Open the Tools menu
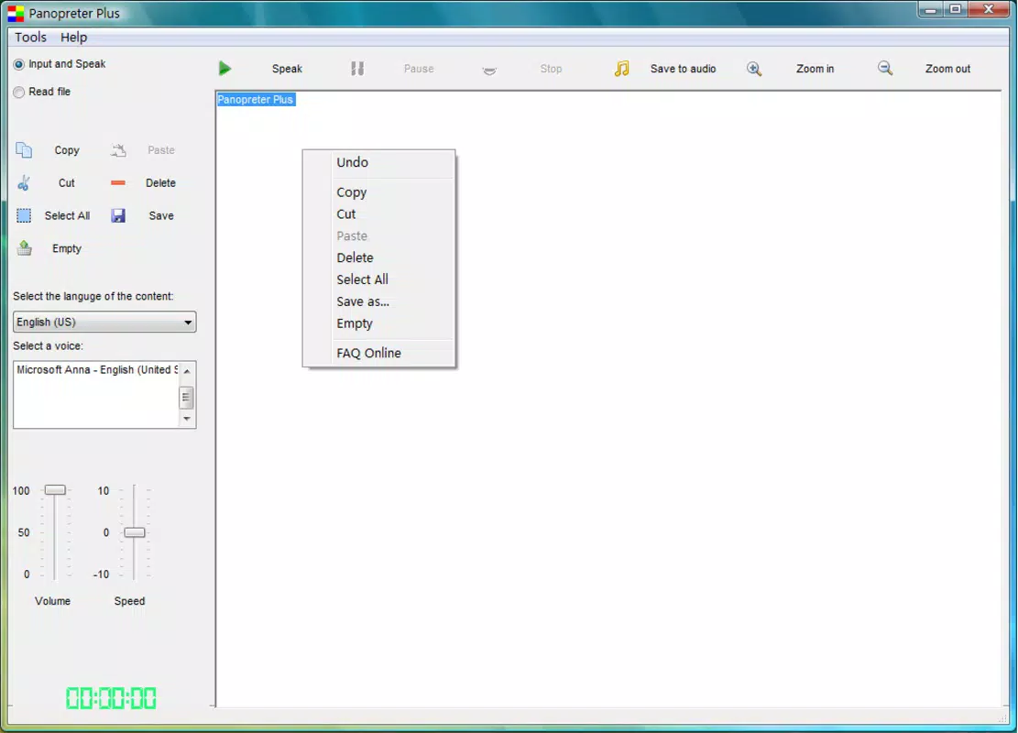The image size is (1018, 733). pos(30,37)
